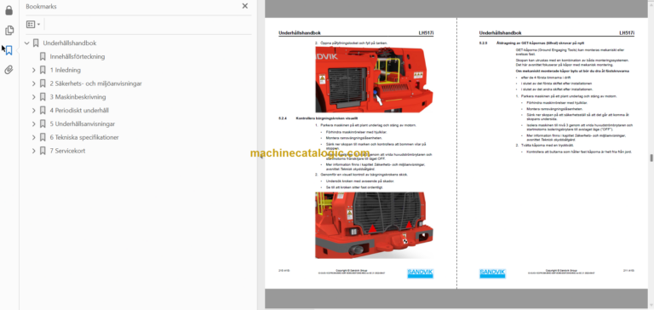This screenshot has height=310, width=654.
Task: Click the Sandvik logo on the right page footer
Action: click(x=492, y=273)
